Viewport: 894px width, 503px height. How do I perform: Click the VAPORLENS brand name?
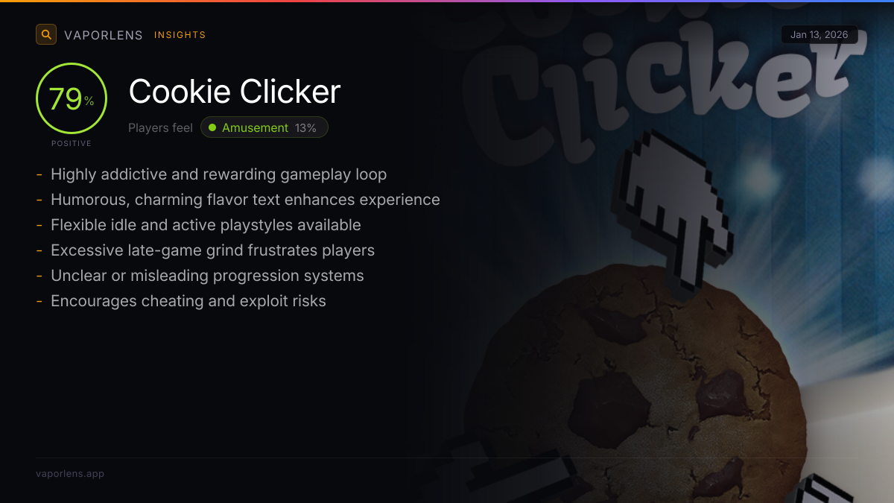tap(104, 35)
